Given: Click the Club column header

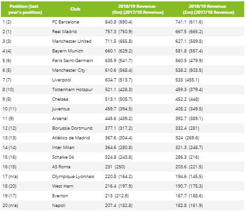Looking at the screenshot, I should (x=75, y=9).
